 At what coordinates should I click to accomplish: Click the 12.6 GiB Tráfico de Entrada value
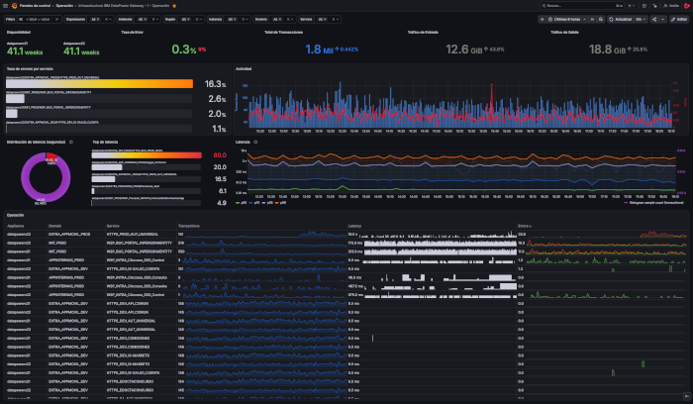[464, 50]
